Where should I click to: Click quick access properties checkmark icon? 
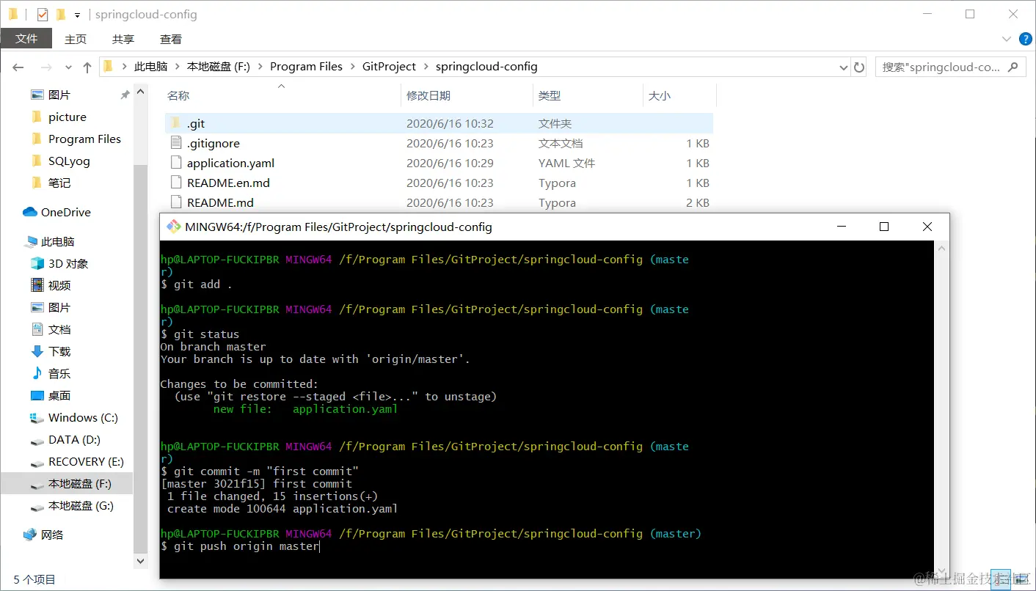42,14
